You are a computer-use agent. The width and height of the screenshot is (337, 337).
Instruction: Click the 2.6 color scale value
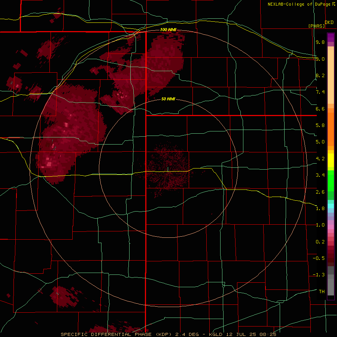click(x=320, y=192)
